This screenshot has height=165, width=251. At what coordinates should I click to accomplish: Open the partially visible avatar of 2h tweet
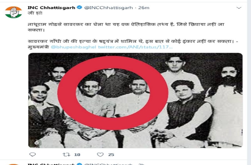(13, 164)
